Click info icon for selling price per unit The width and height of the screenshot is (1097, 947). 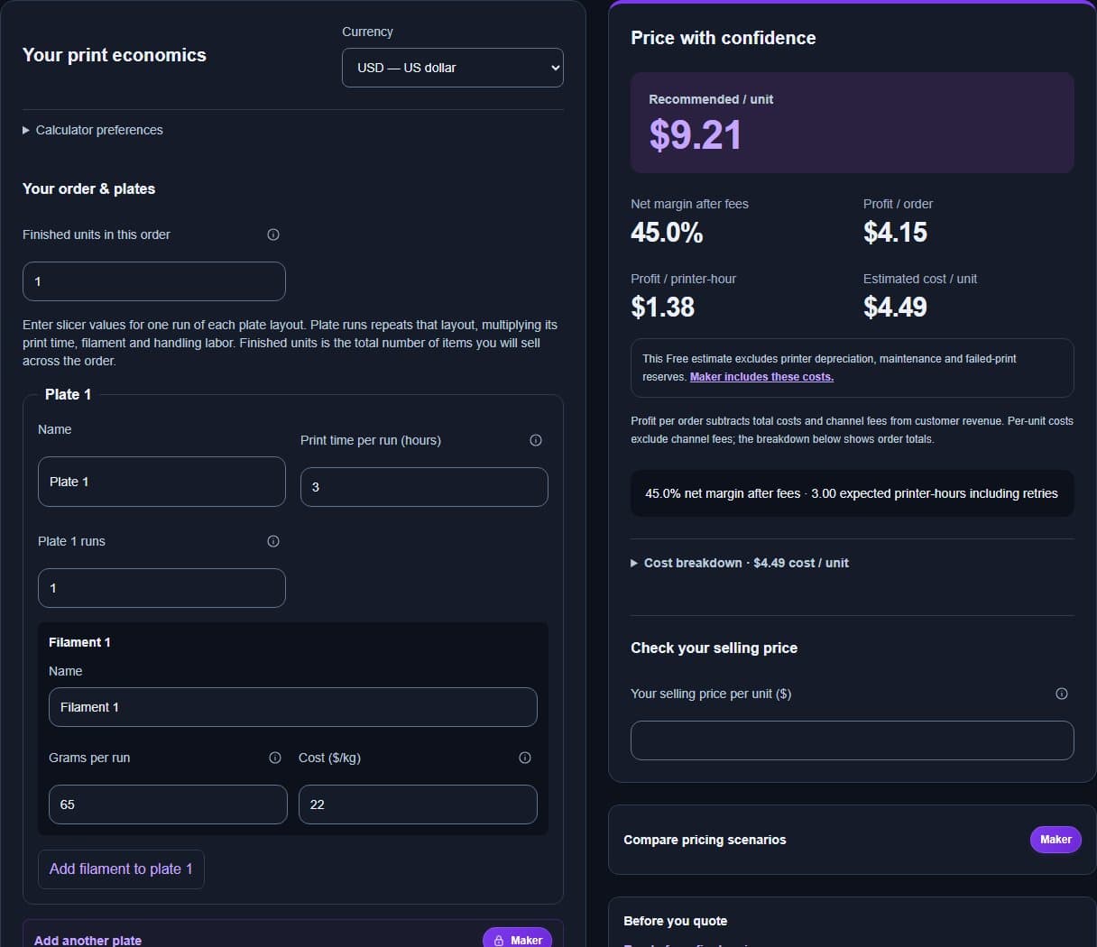1062,694
